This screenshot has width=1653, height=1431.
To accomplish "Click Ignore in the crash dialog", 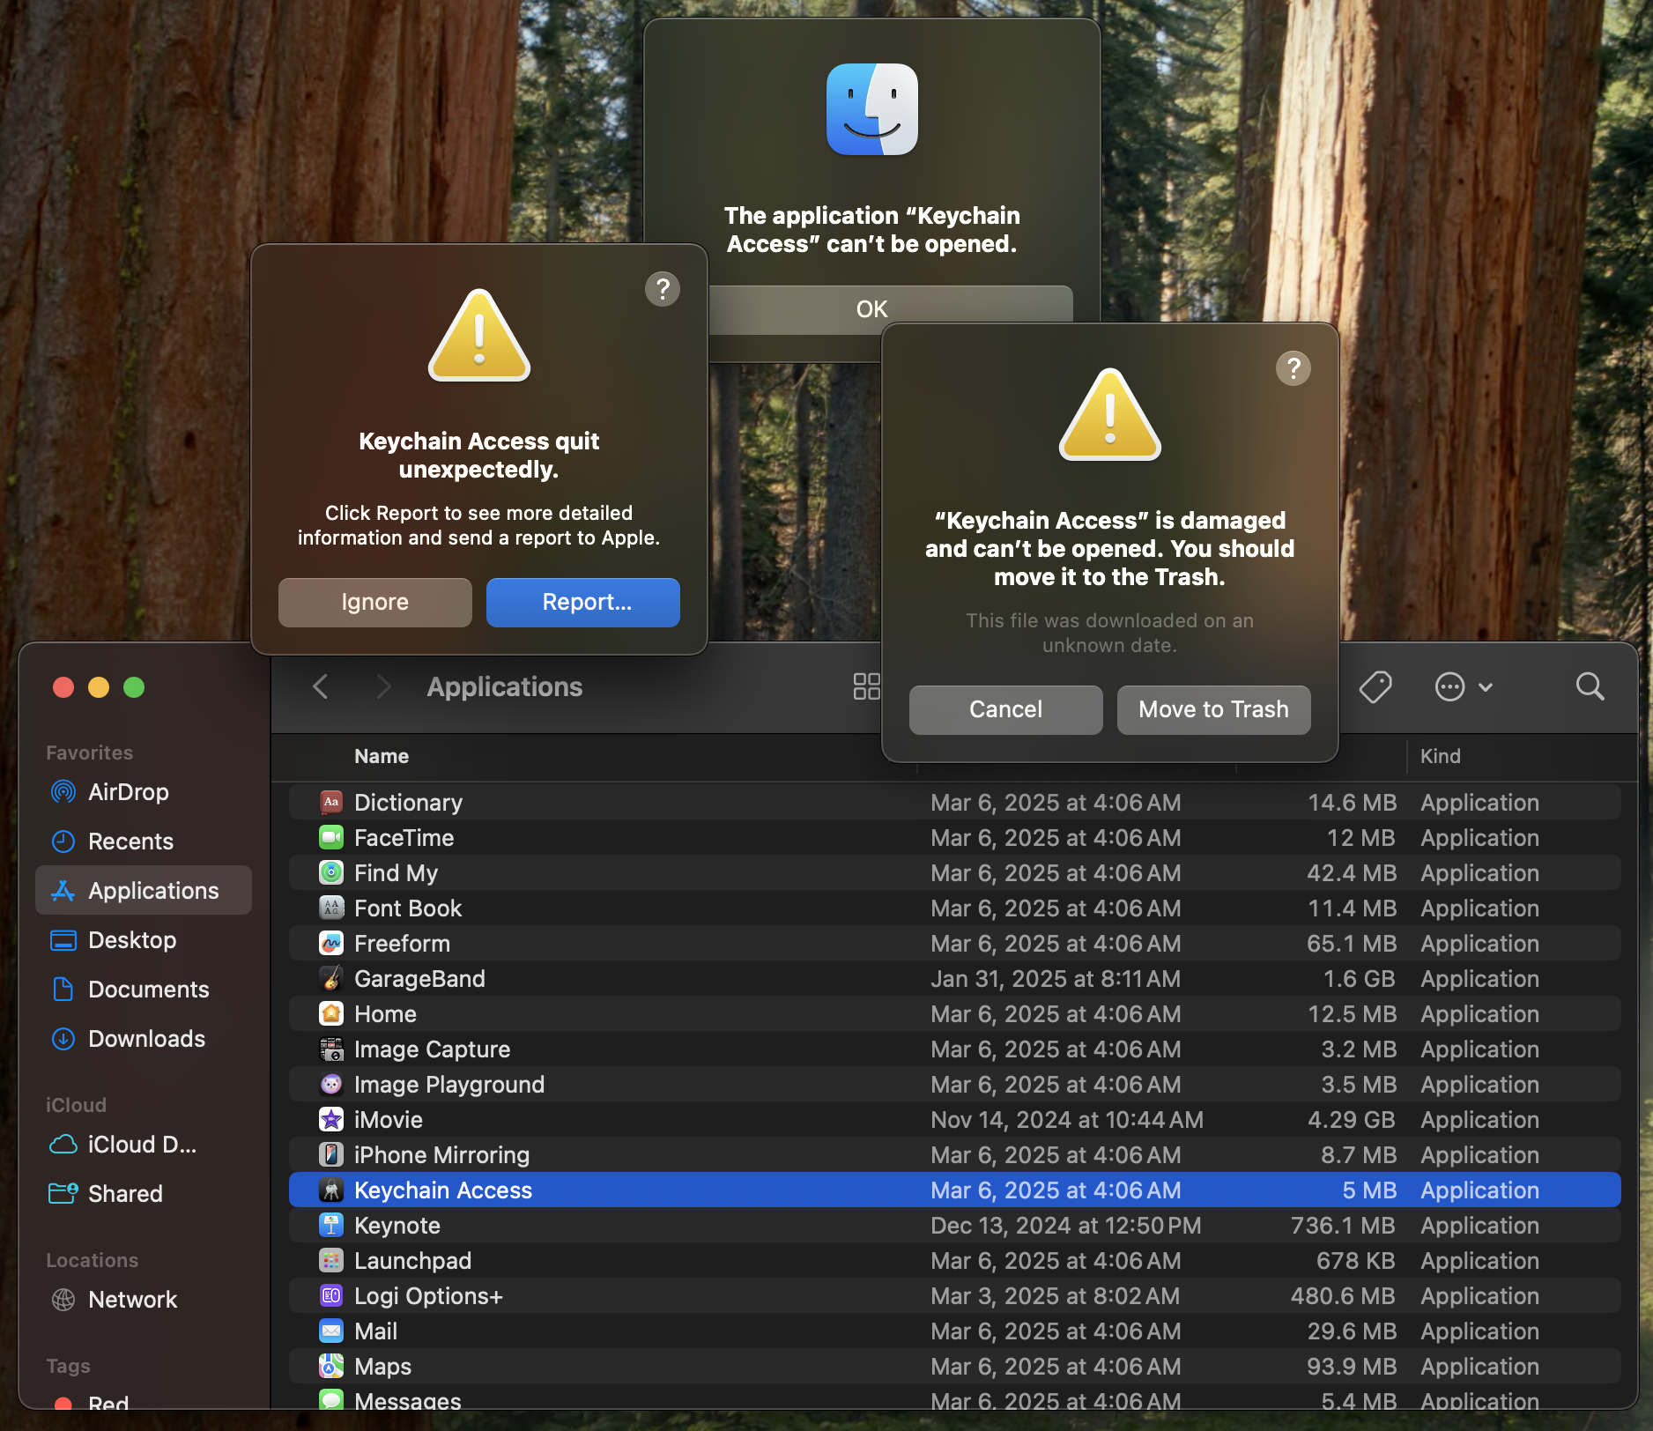I will 375,602.
